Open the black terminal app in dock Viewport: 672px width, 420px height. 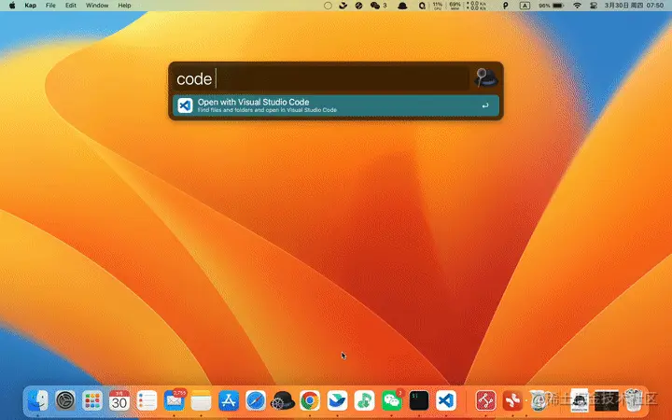[x=419, y=400]
